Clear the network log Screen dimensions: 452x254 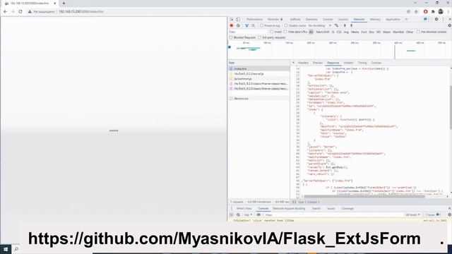(238, 25)
